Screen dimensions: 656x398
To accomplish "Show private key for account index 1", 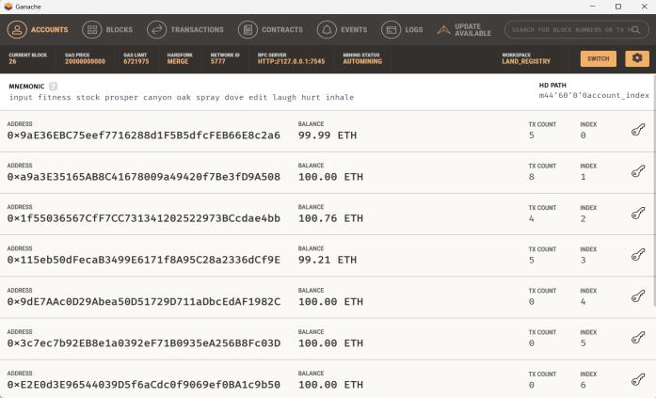I will (x=637, y=171).
